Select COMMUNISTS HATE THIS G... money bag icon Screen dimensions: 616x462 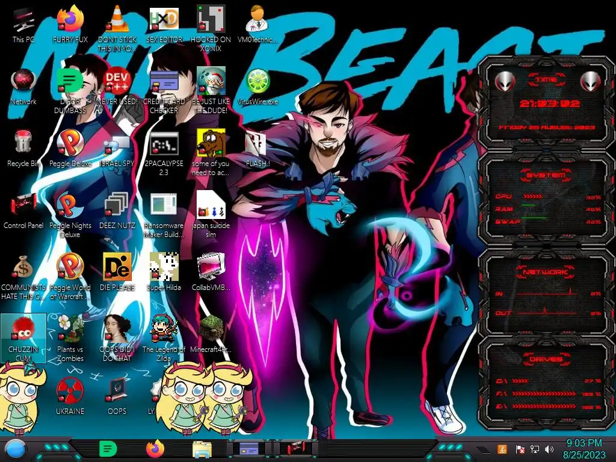point(23,277)
